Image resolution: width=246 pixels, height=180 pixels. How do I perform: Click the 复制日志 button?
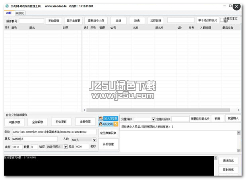pyautogui.click(x=229, y=170)
